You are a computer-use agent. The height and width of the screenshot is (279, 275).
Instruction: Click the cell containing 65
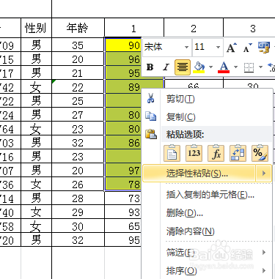[x=123, y=226]
